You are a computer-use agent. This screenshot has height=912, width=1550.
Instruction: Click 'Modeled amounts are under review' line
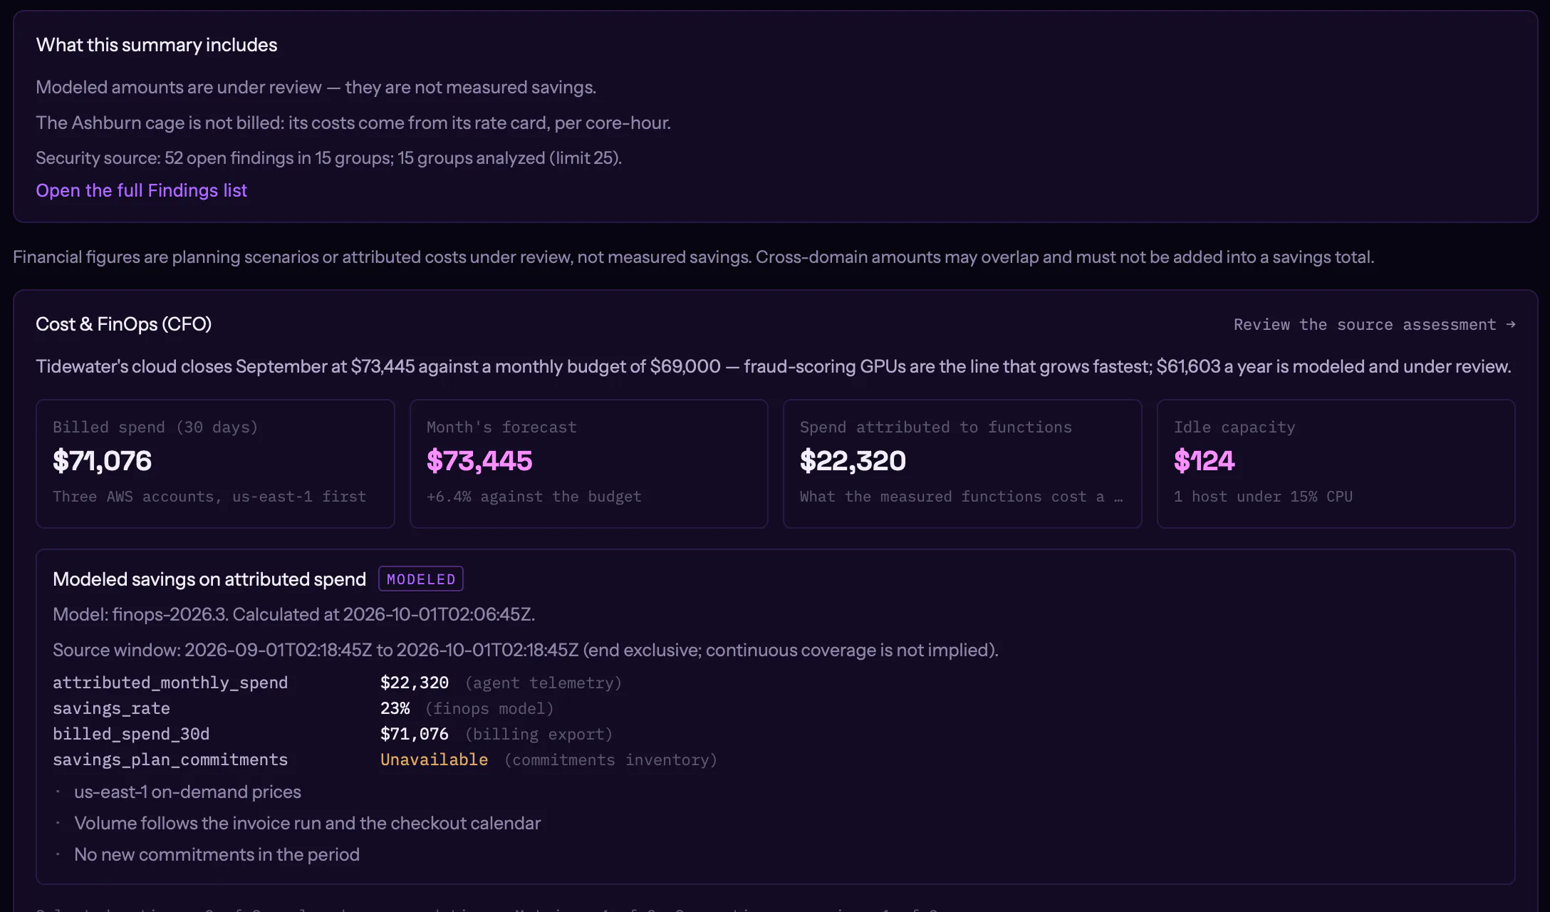pyautogui.click(x=316, y=87)
